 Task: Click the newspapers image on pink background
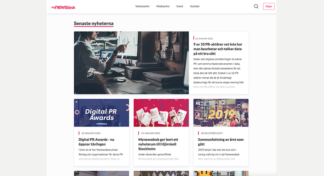click(161, 113)
